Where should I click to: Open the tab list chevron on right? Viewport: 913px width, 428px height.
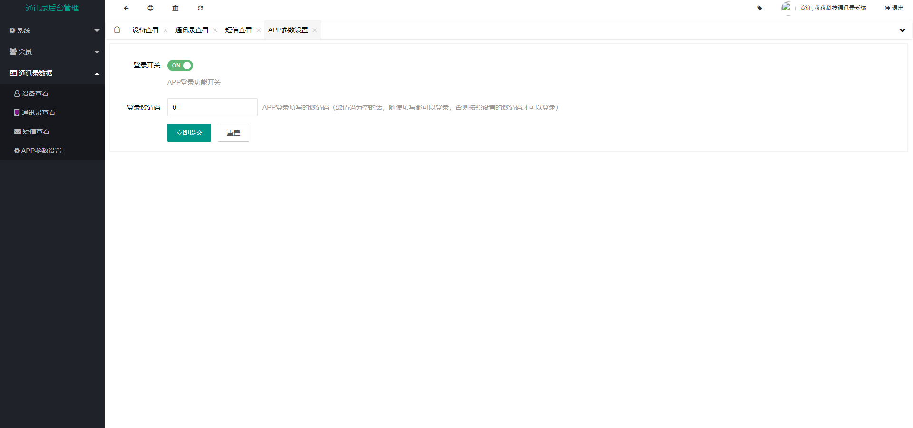(902, 30)
